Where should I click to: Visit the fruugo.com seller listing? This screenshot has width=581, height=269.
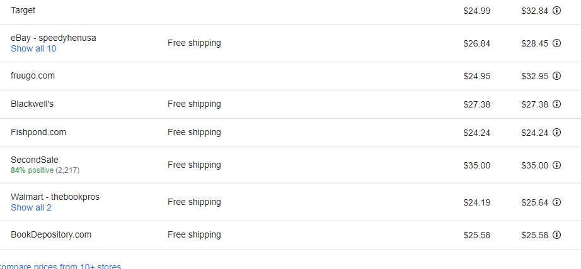[33, 76]
